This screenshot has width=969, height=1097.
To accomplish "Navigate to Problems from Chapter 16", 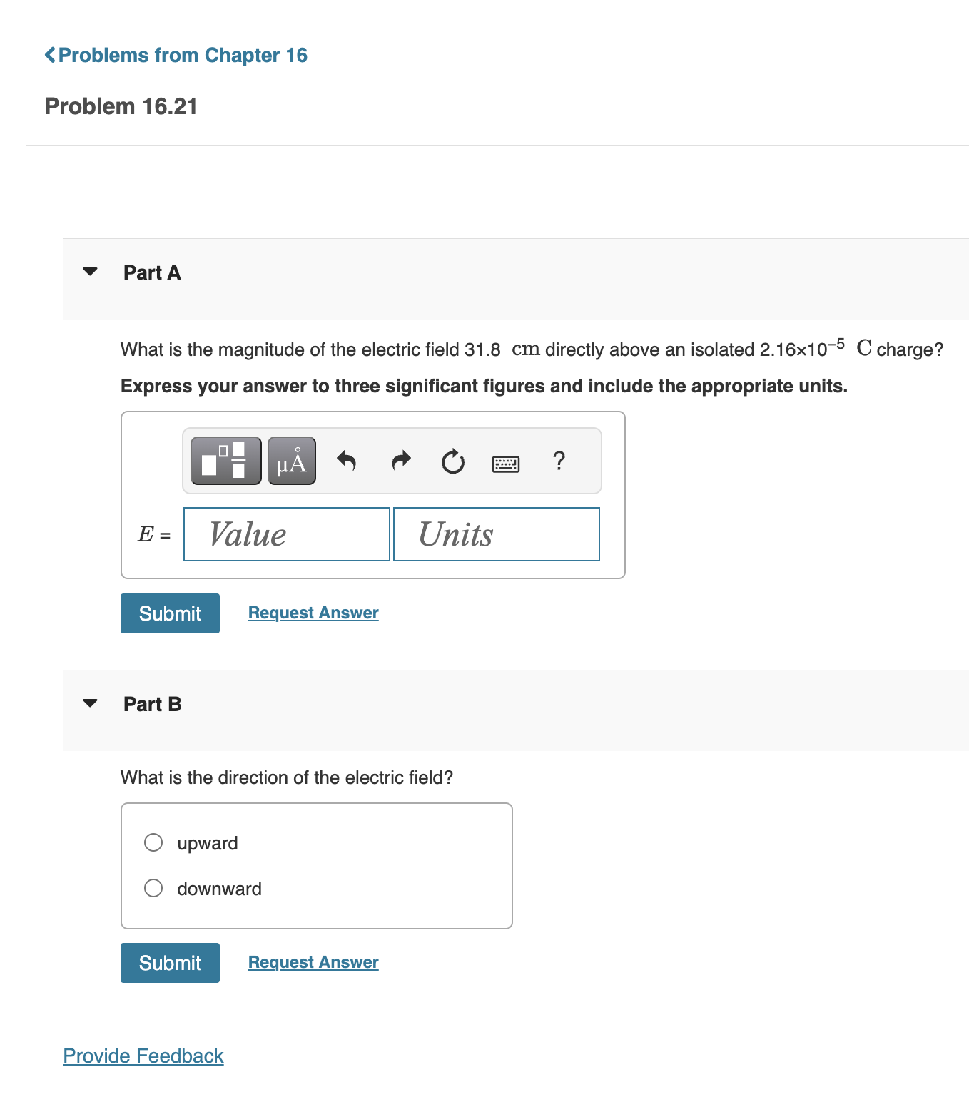I will 184,54.
